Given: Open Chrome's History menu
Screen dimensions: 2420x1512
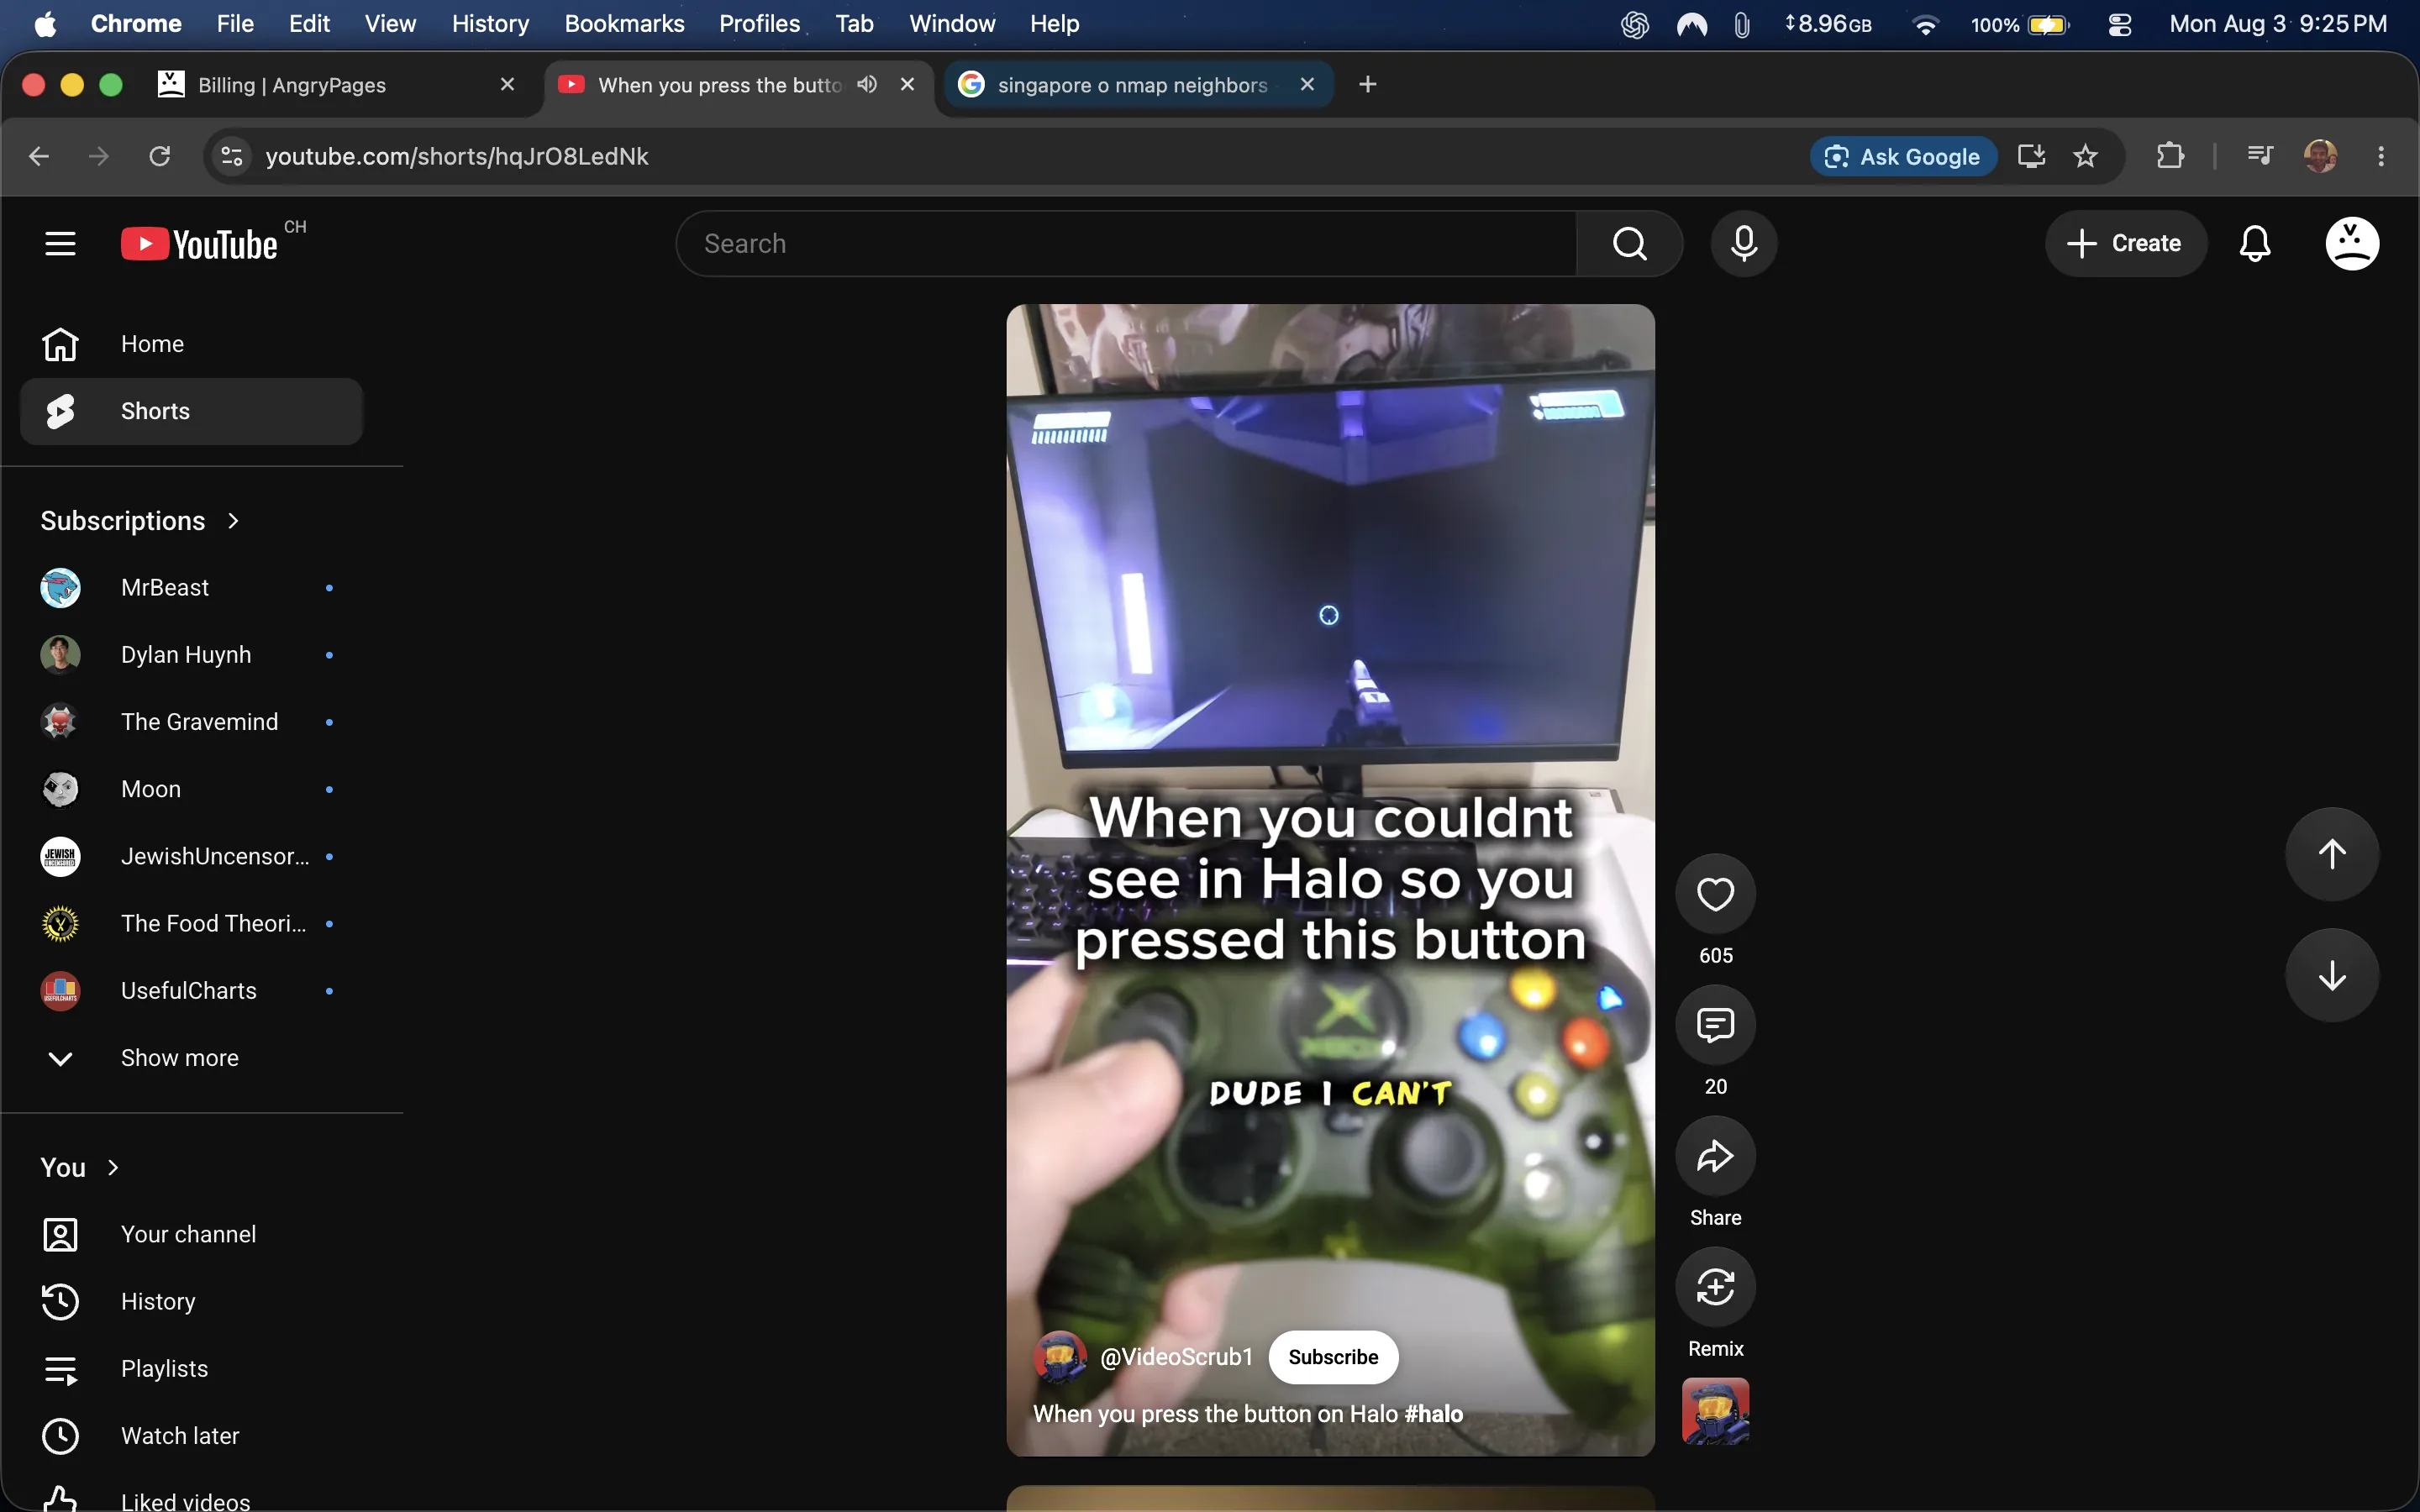Looking at the screenshot, I should coord(490,24).
